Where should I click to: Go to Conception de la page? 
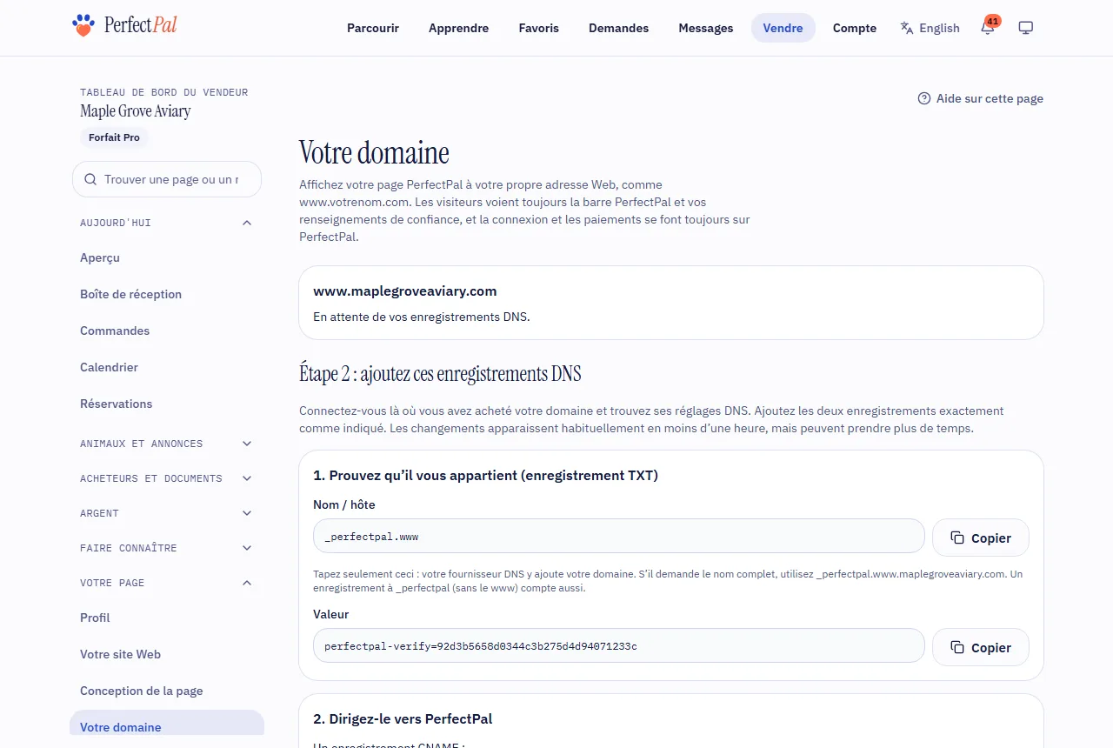pyautogui.click(x=167, y=691)
